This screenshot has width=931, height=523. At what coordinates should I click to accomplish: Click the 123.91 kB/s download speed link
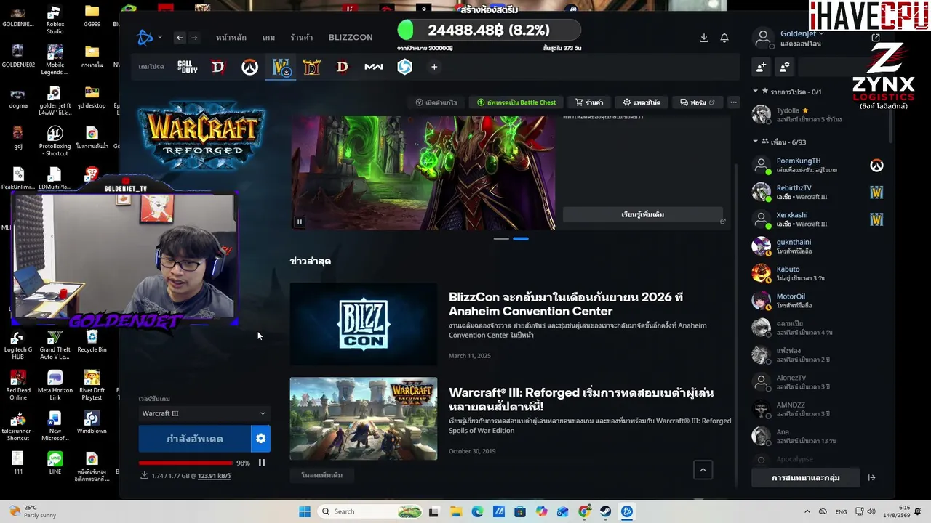tap(214, 476)
